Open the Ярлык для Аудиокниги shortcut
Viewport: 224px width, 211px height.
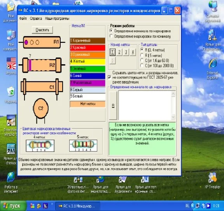(x=123, y=185)
